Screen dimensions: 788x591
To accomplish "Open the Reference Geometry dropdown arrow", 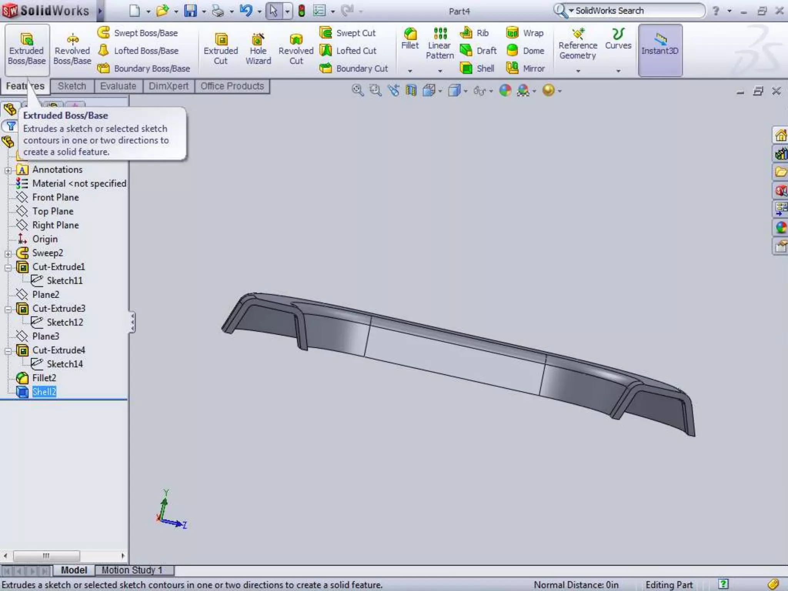I will click(578, 71).
